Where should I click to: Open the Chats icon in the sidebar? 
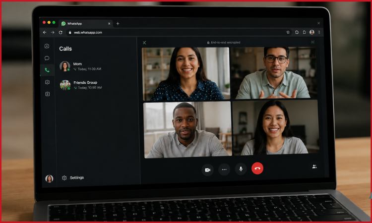47,58
